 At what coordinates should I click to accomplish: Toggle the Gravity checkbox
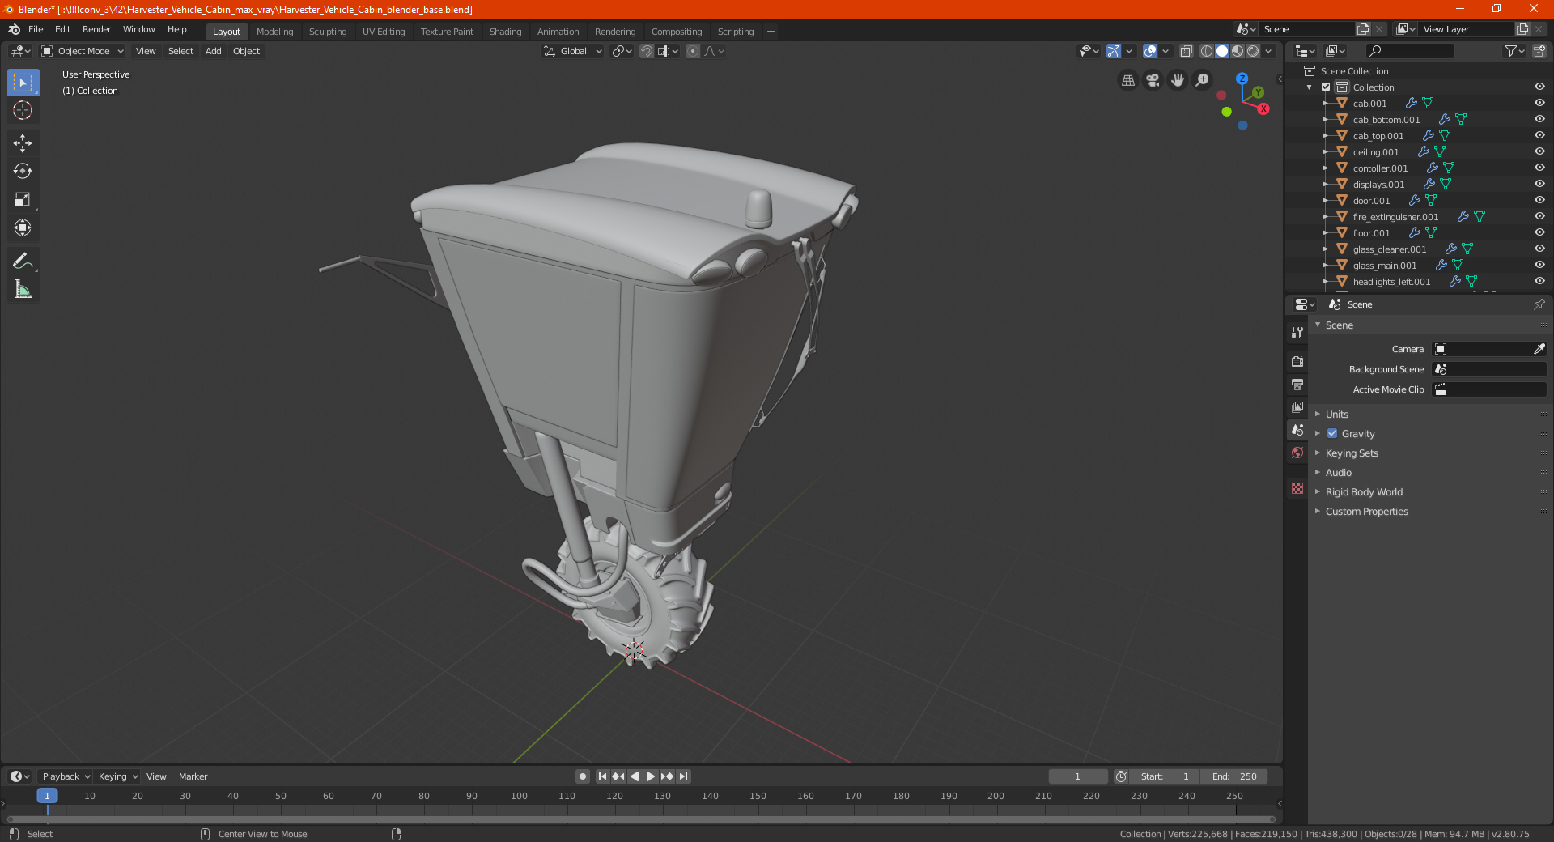(1332, 433)
